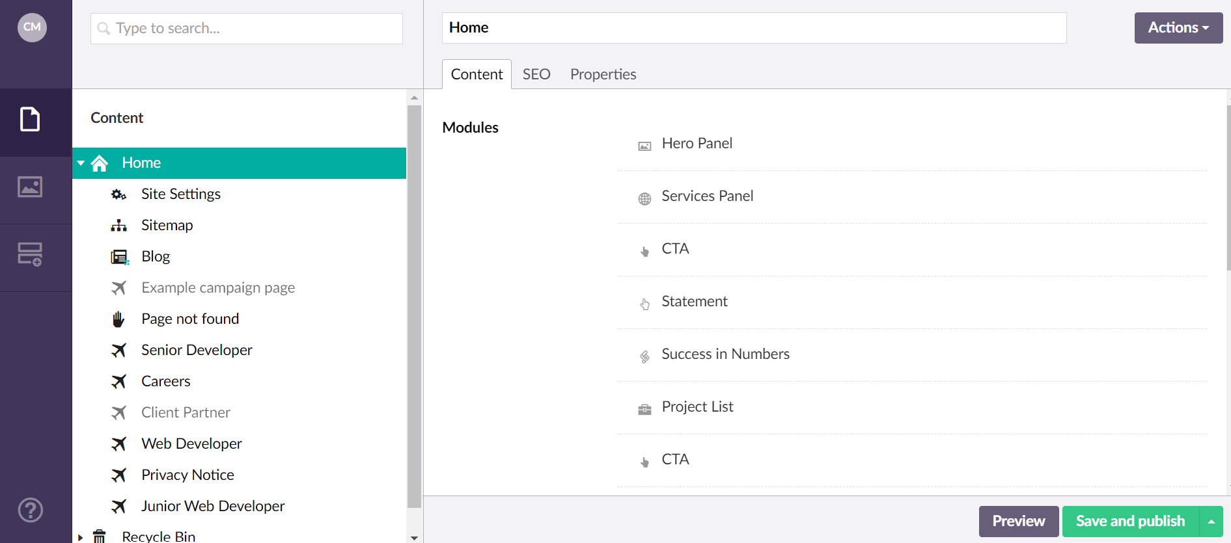Click the Save and publish button
Viewport: 1231px width, 543px height.
point(1130,522)
